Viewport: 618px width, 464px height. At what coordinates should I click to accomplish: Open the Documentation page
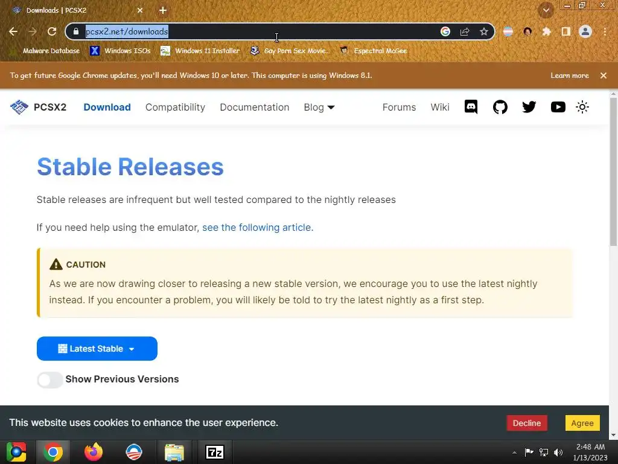pyautogui.click(x=254, y=108)
